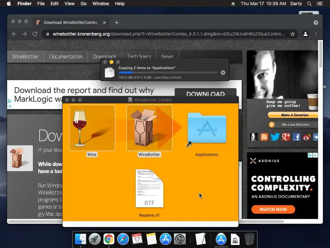Click the Dartz user menu

(x=296, y=4)
